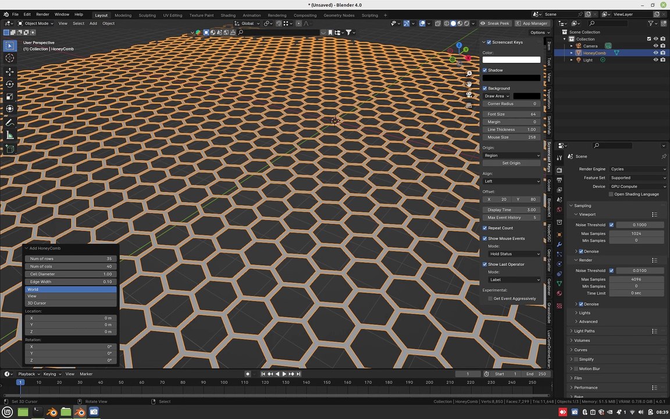Open the Object Mode dropdown

35,23
